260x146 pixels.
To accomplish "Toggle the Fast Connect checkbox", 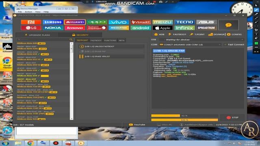I will click(225, 45).
